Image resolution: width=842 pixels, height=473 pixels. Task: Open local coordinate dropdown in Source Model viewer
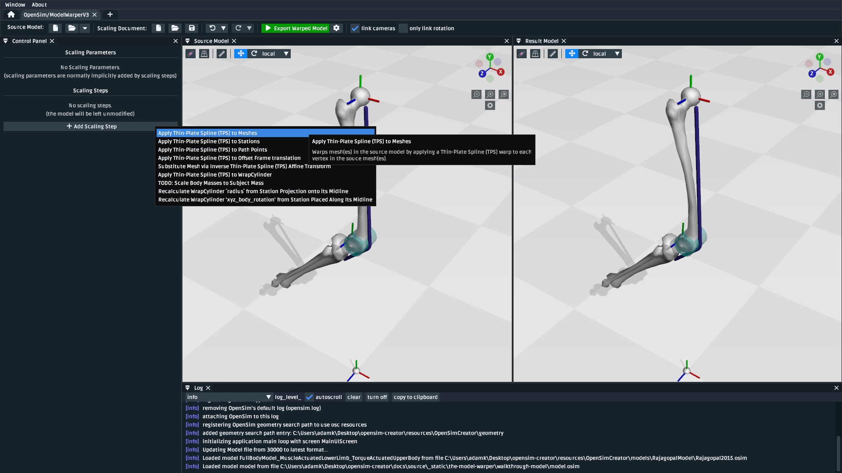pyautogui.click(x=276, y=53)
